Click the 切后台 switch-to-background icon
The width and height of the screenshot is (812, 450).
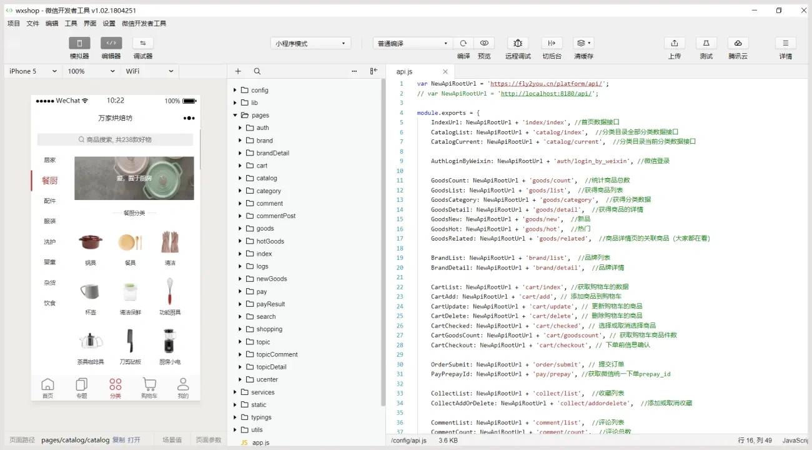click(x=552, y=43)
